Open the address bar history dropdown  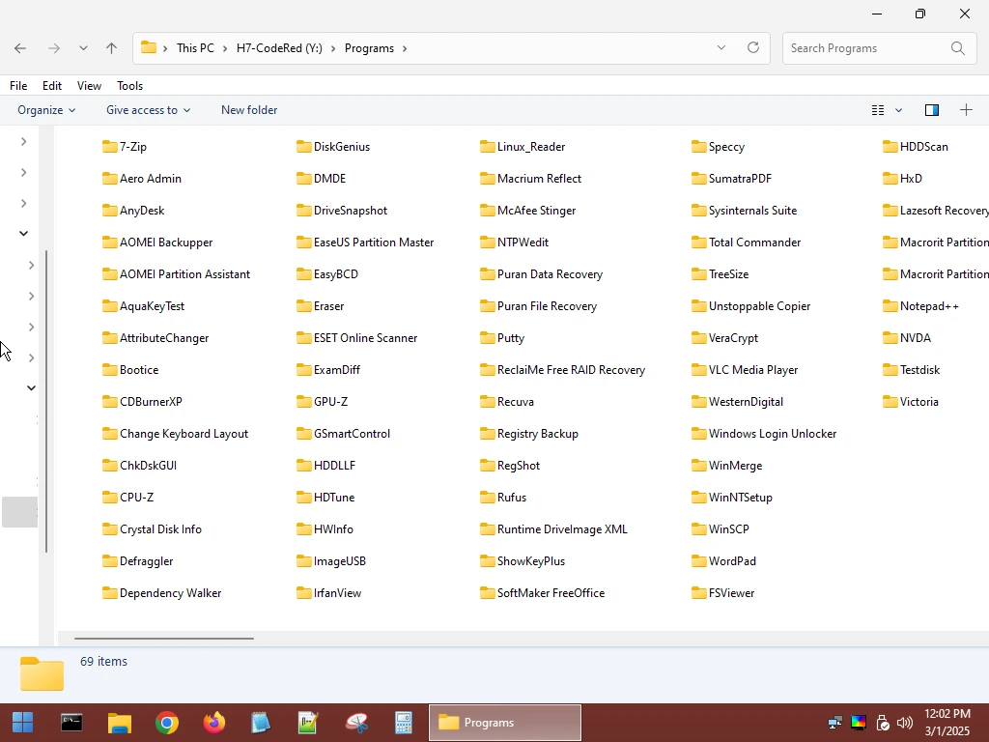pos(721,48)
